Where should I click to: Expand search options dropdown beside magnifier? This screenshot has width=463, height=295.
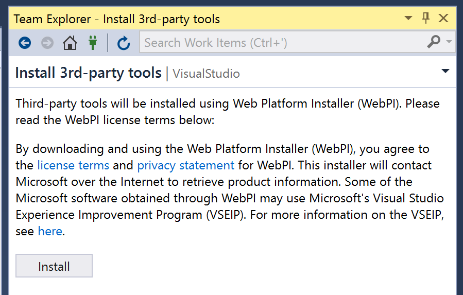point(449,42)
